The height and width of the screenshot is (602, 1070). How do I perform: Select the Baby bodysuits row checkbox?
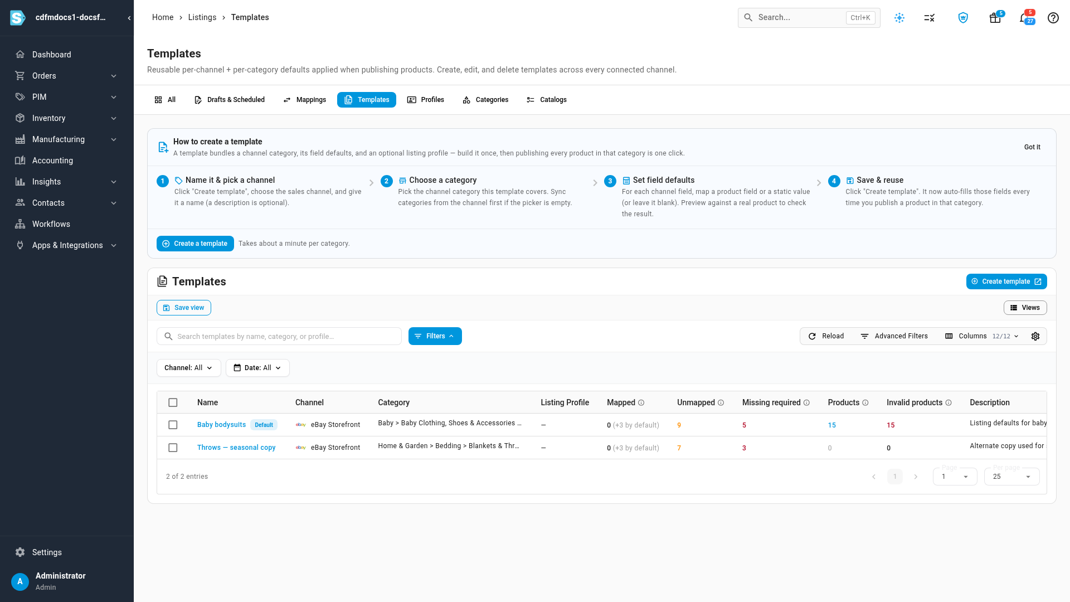tap(173, 425)
